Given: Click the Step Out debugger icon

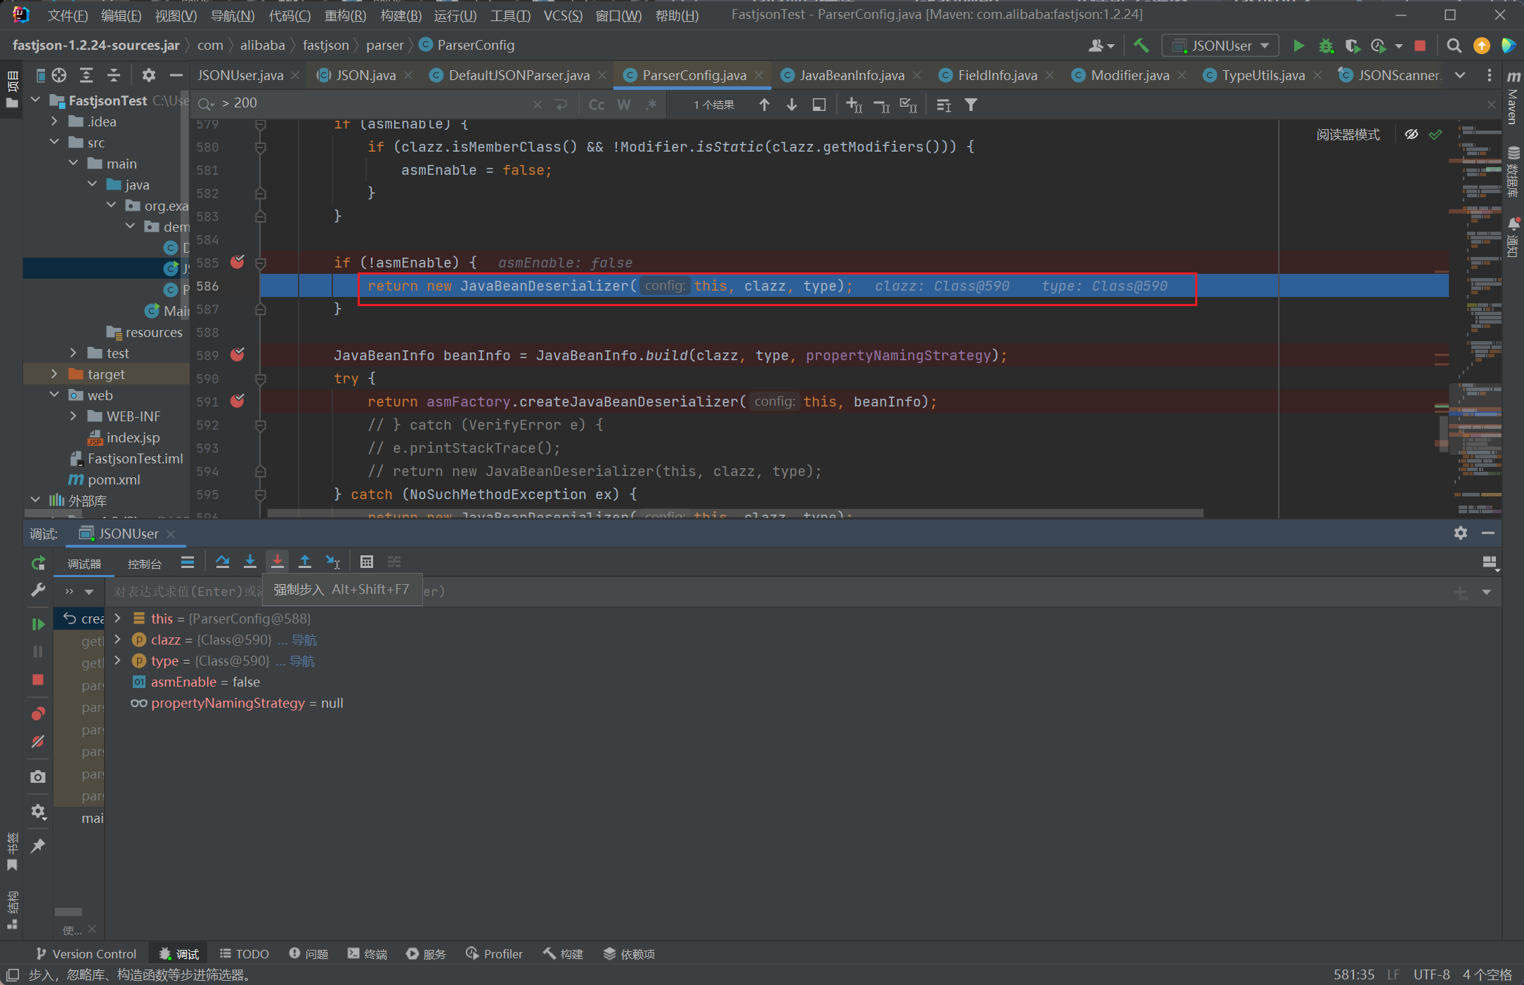Looking at the screenshot, I should 305,562.
